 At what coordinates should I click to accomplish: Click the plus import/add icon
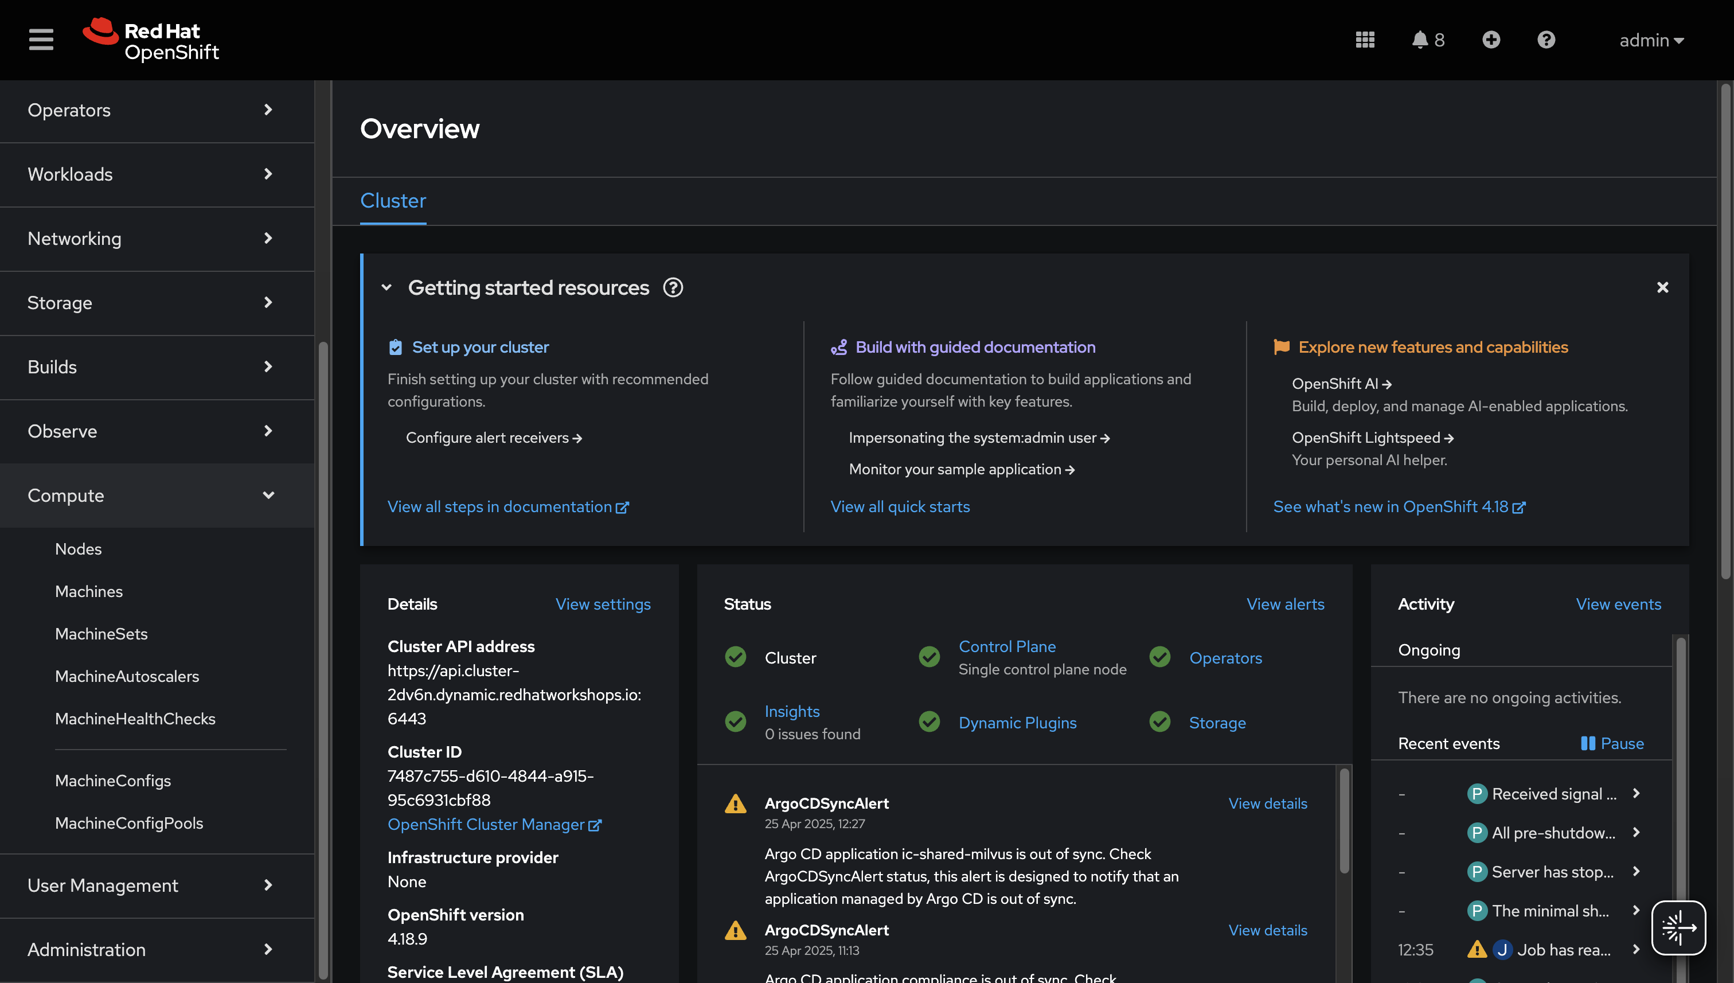(1491, 40)
